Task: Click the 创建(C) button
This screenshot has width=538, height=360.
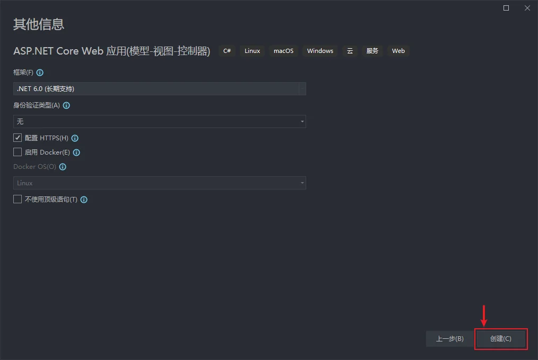Action: click(501, 339)
